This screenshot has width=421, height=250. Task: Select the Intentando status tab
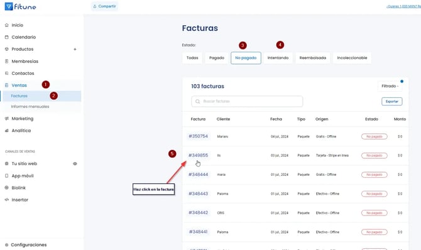coord(278,58)
